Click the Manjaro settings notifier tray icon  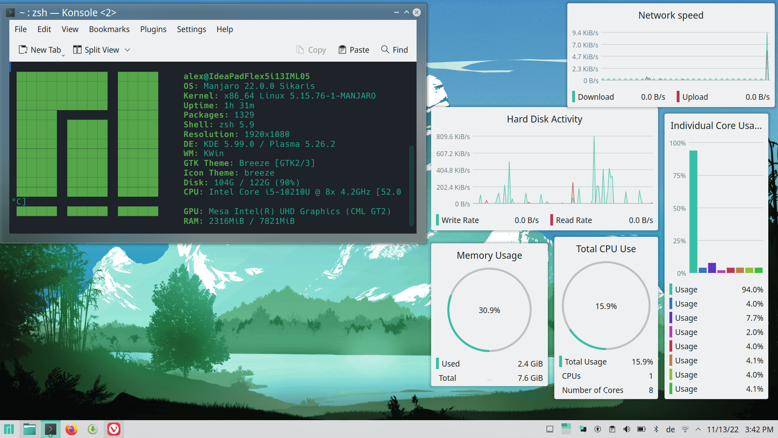[x=583, y=429]
